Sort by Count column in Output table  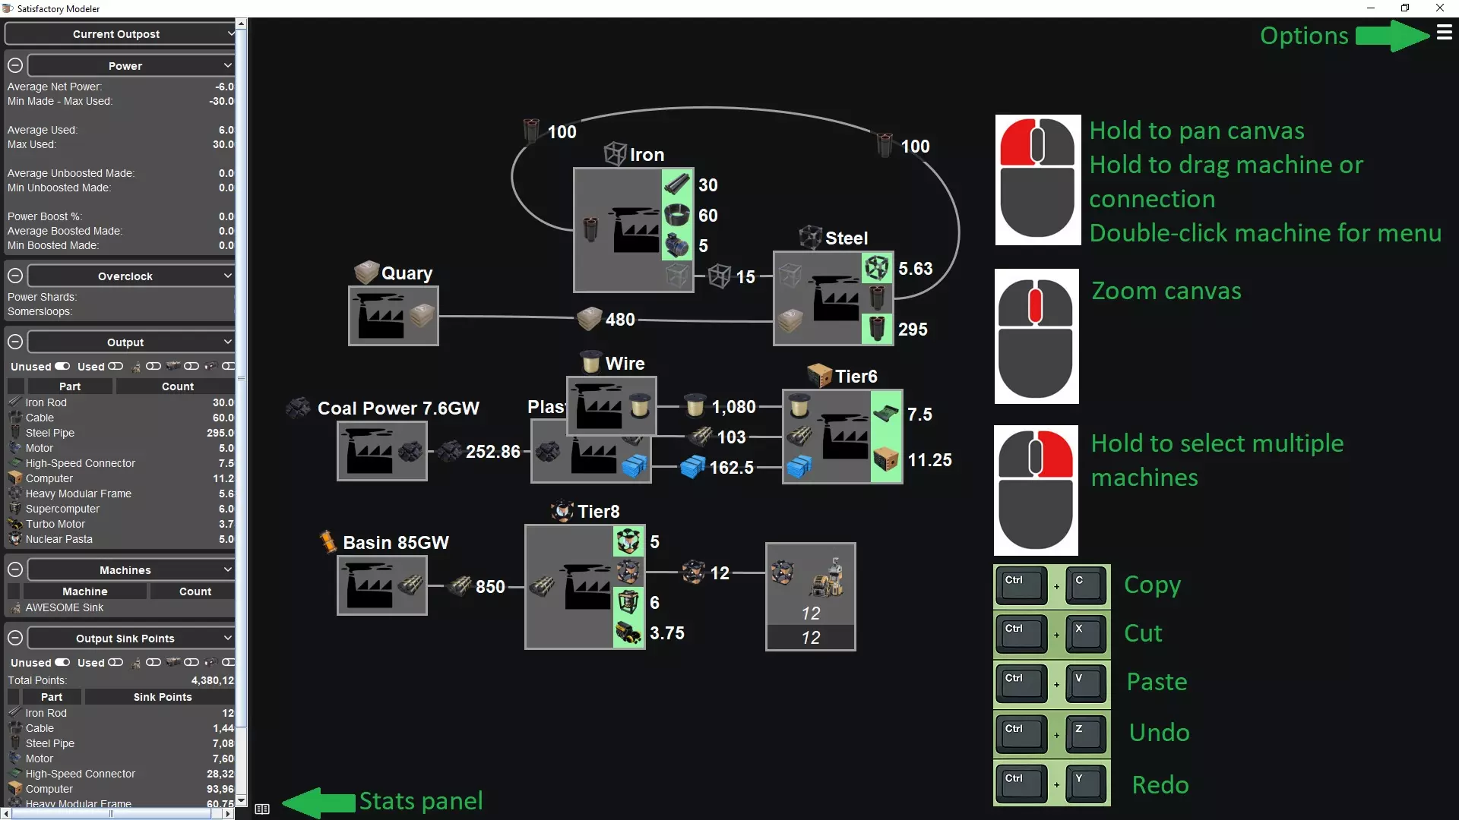coord(177,386)
